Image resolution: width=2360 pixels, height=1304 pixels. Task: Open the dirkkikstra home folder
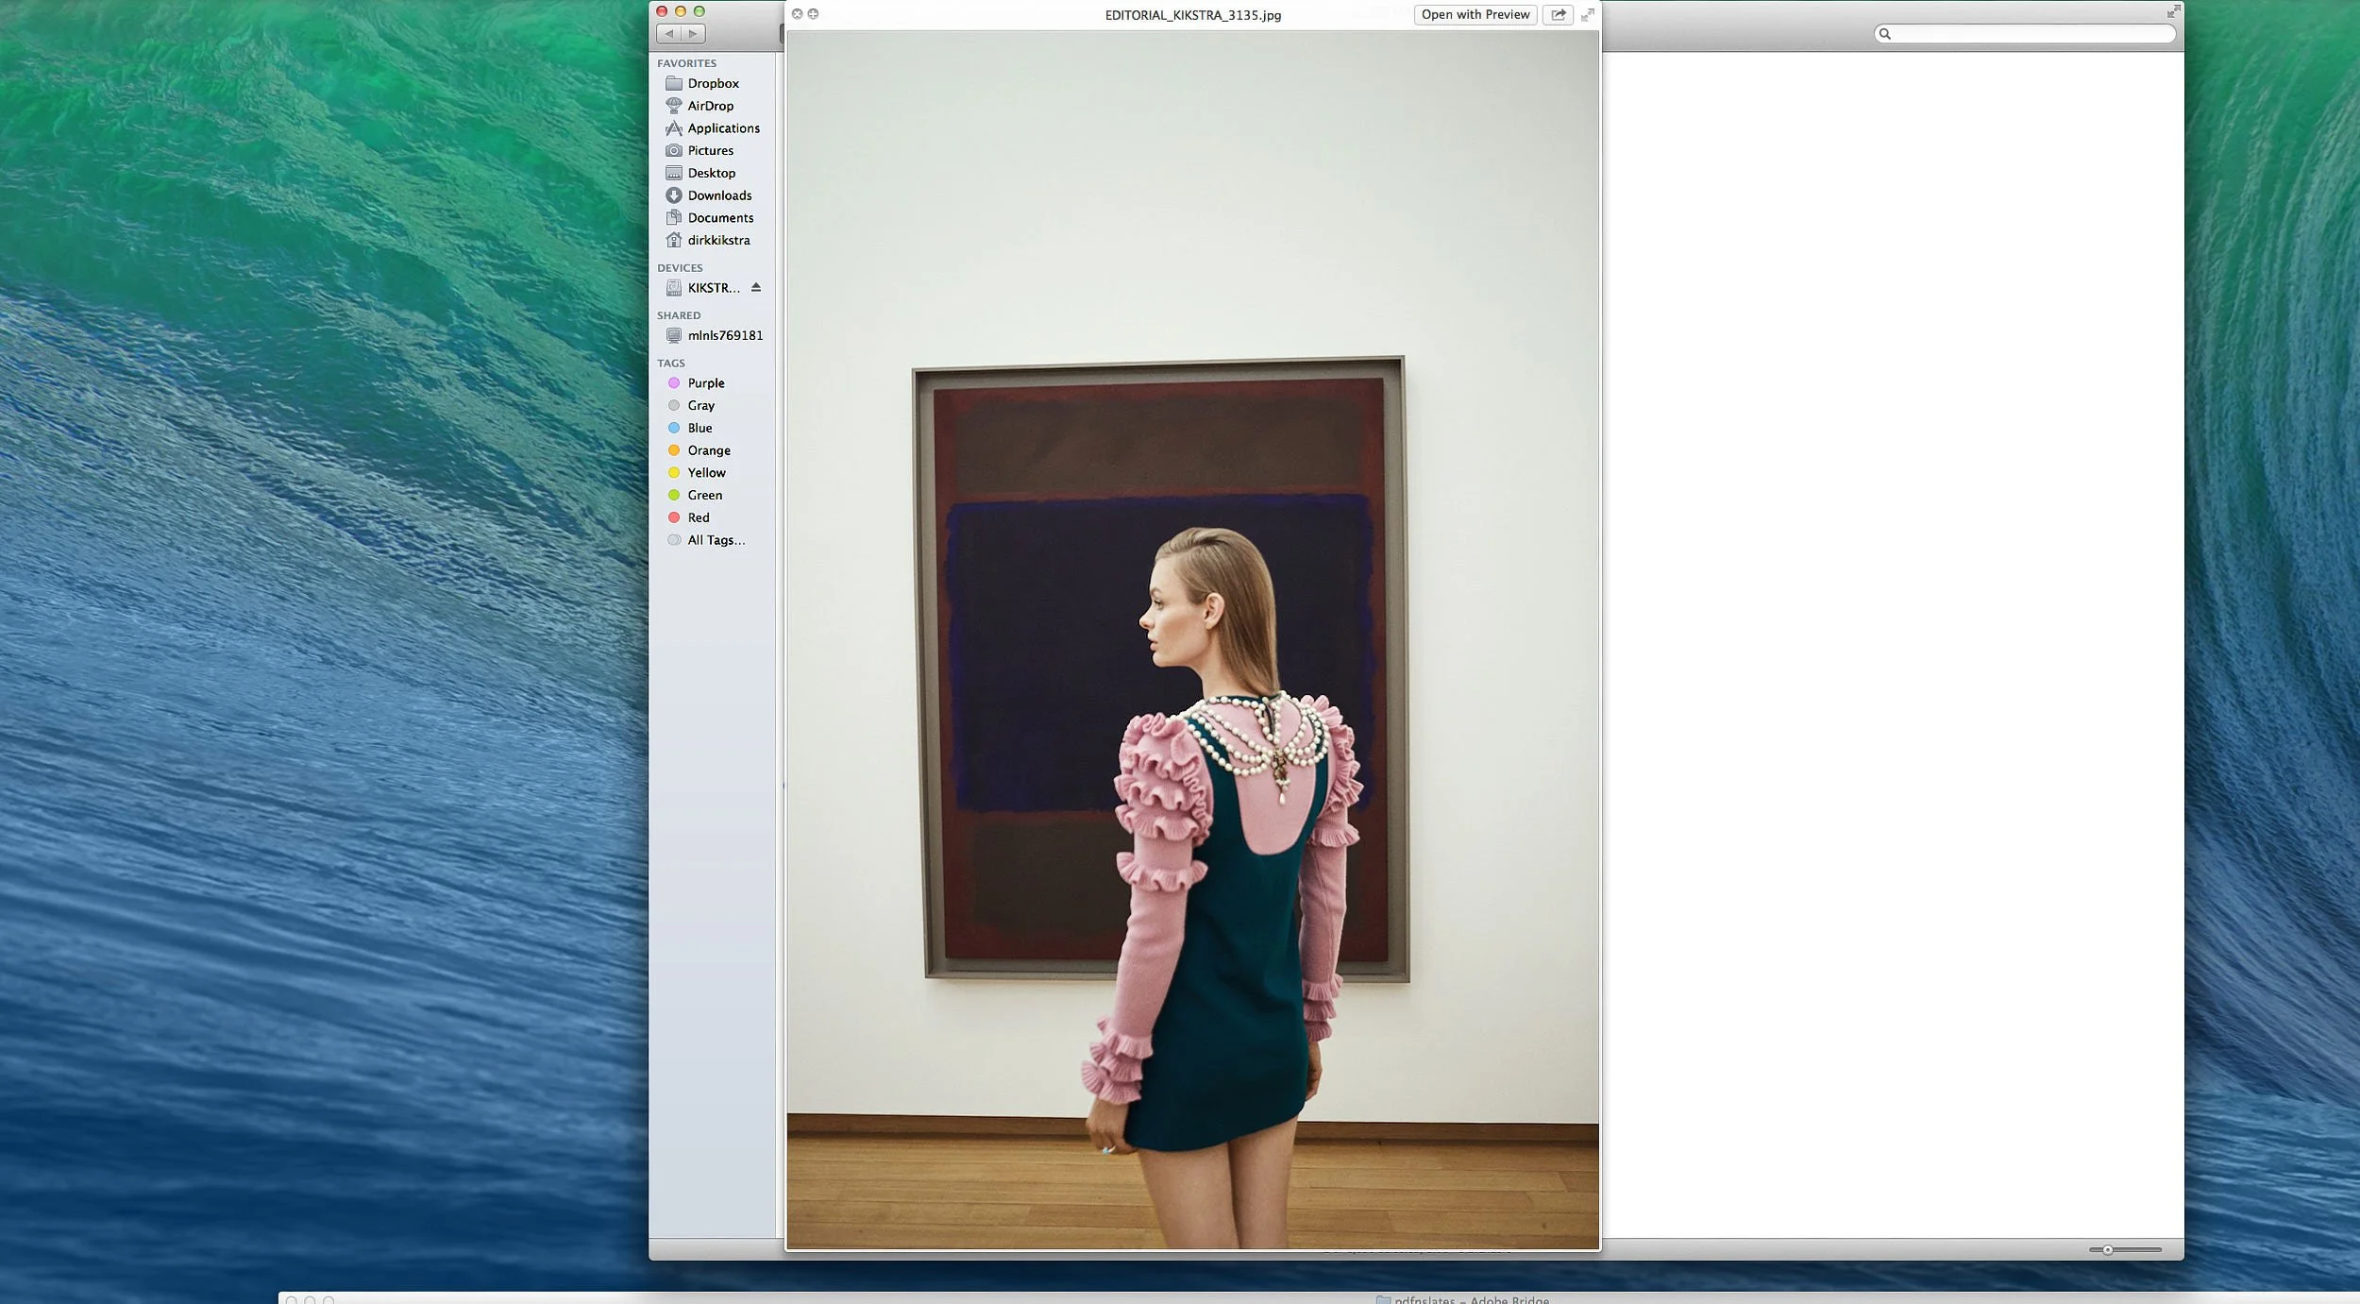point(717,240)
